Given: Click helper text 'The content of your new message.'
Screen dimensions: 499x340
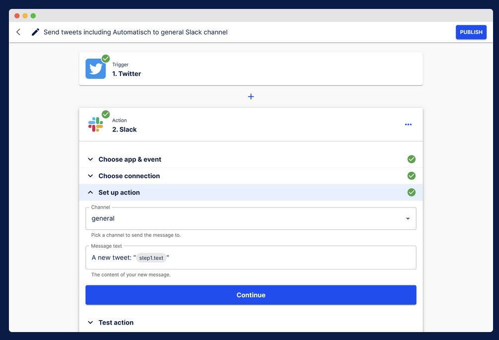Looking at the screenshot, I should 131,274.
